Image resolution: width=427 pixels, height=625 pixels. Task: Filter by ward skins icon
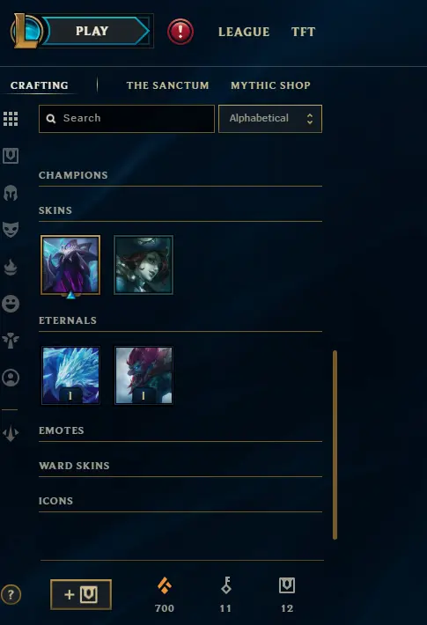[x=11, y=341]
